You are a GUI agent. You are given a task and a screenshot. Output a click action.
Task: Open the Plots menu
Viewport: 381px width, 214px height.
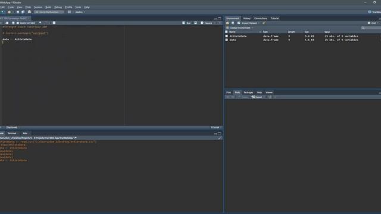tap(28, 7)
